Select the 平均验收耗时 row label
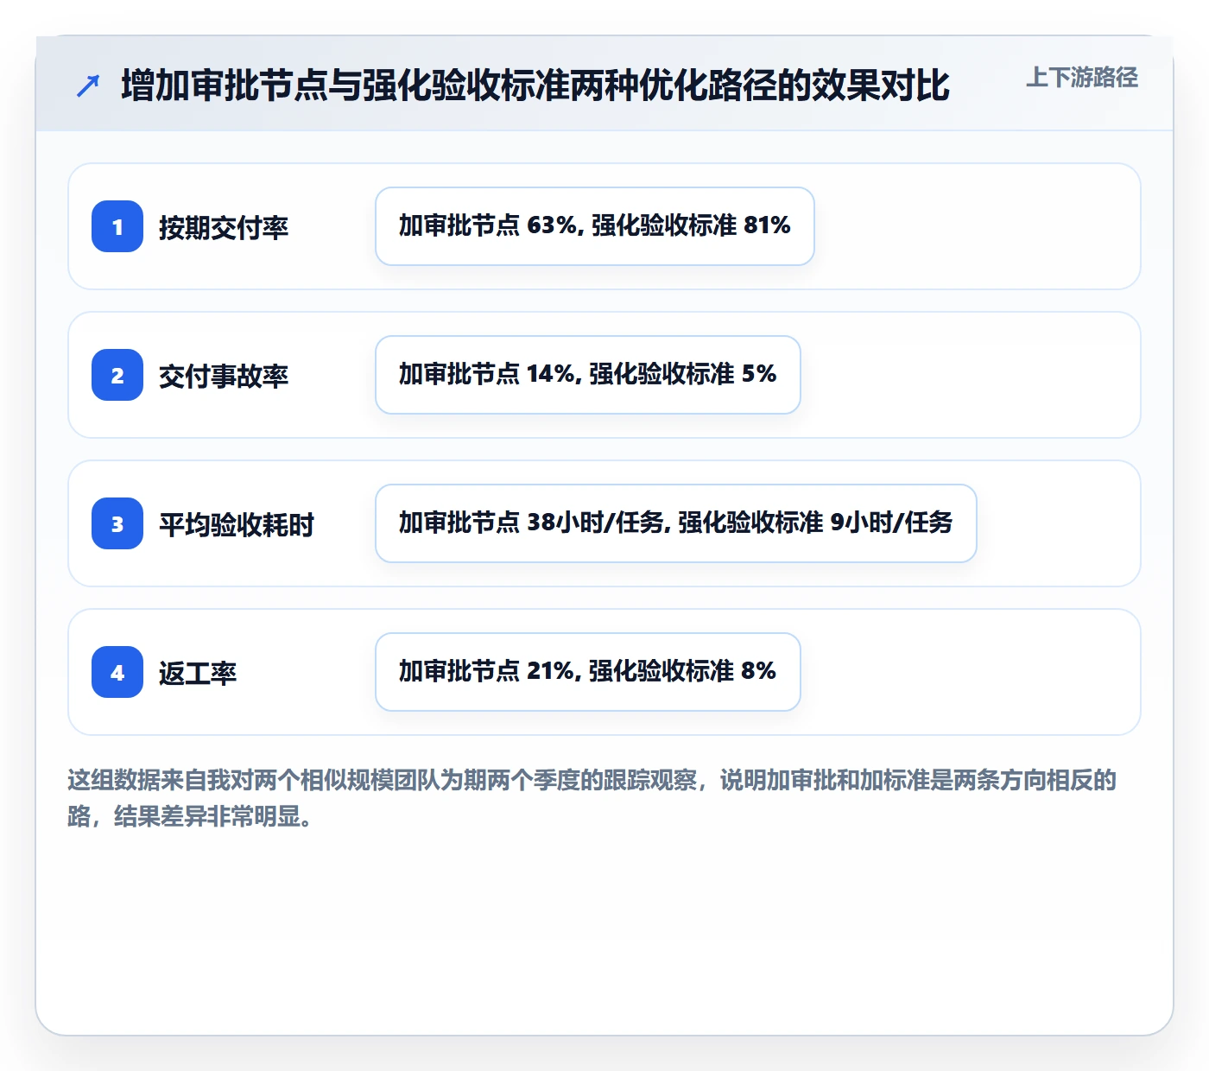 point(237,524)
